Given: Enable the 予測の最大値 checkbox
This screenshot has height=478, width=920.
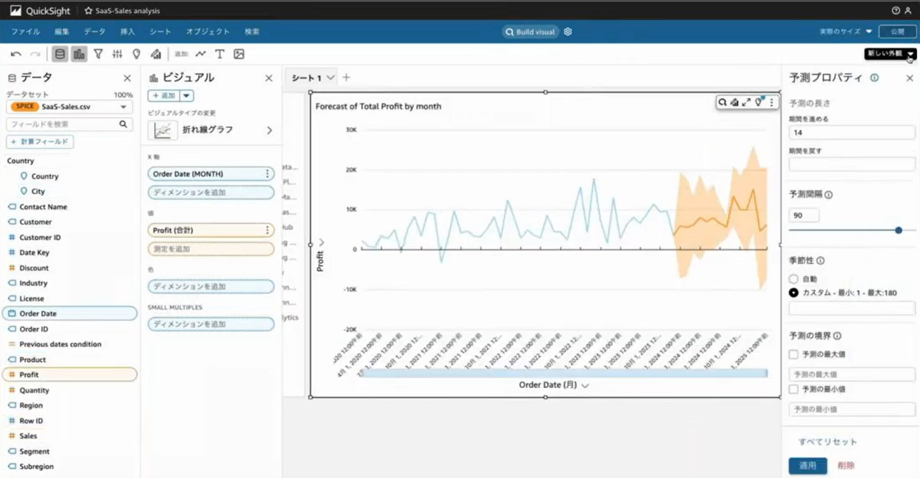Looking at the screenshot, I should click(793, 354).
